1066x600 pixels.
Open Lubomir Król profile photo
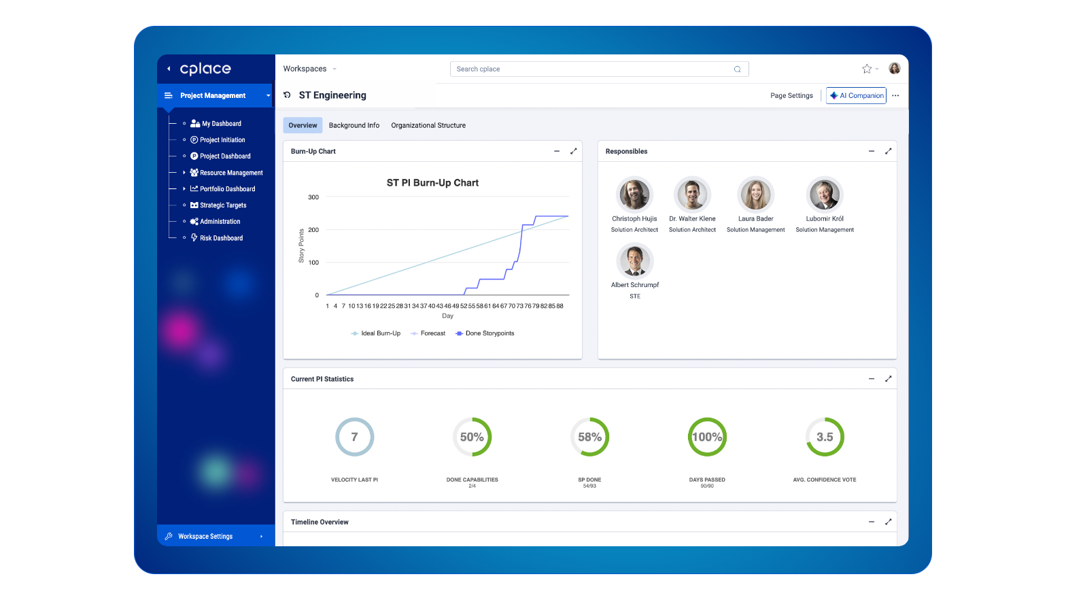point(825,195)
